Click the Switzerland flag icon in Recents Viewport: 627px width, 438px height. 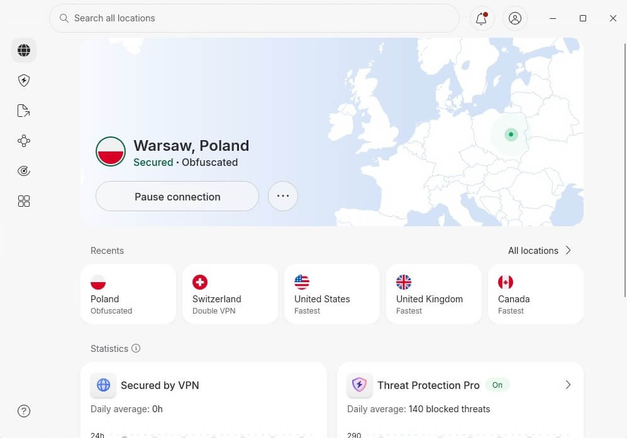(200, 282)
